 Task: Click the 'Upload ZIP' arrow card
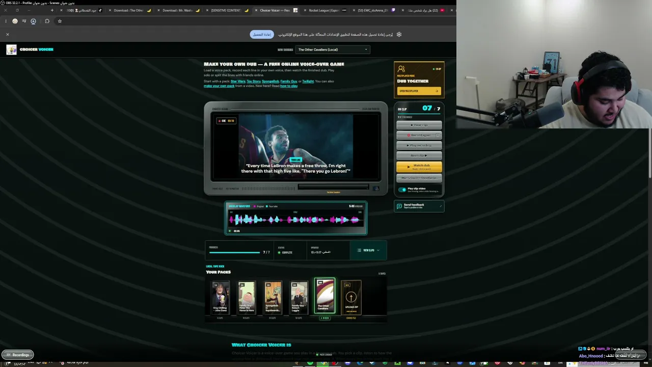click(351, 298)
